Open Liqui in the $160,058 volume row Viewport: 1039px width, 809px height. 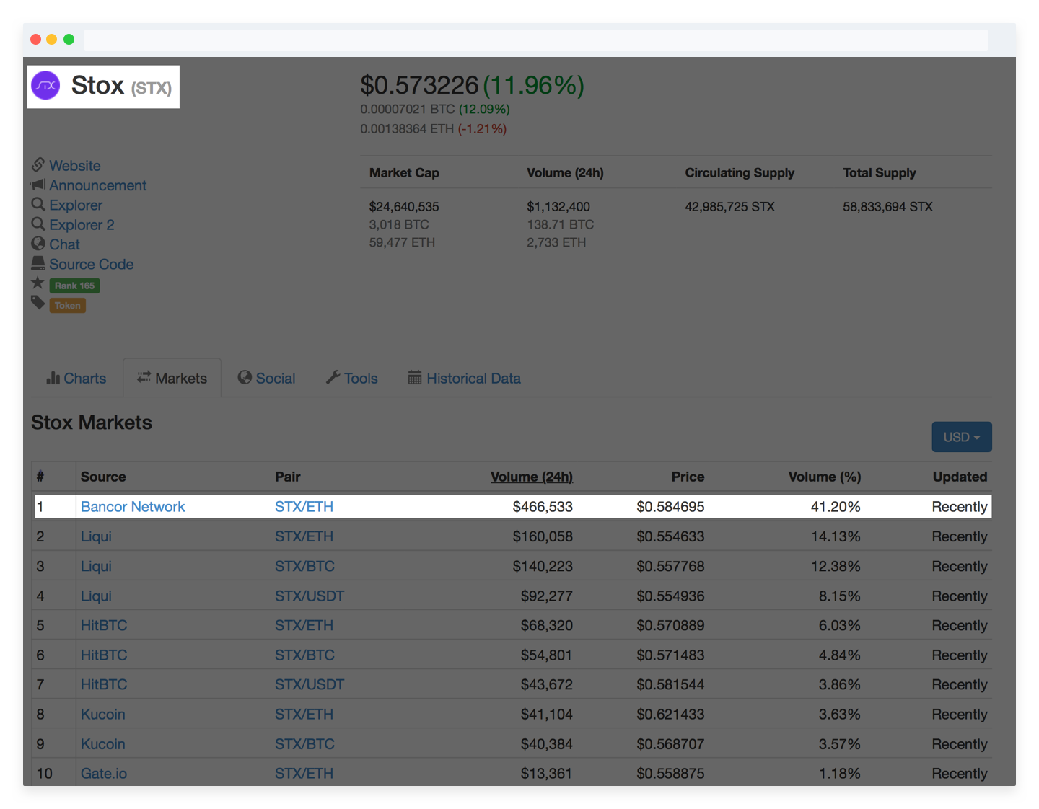point(96,536)
